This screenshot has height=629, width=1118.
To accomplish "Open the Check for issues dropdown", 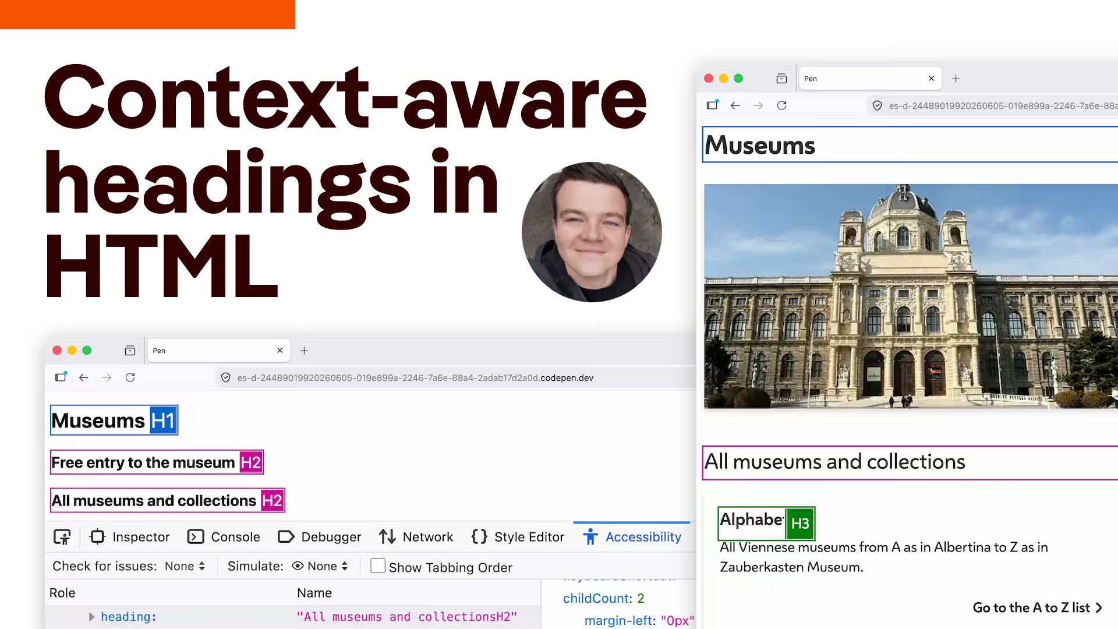I will click(185, 566).
